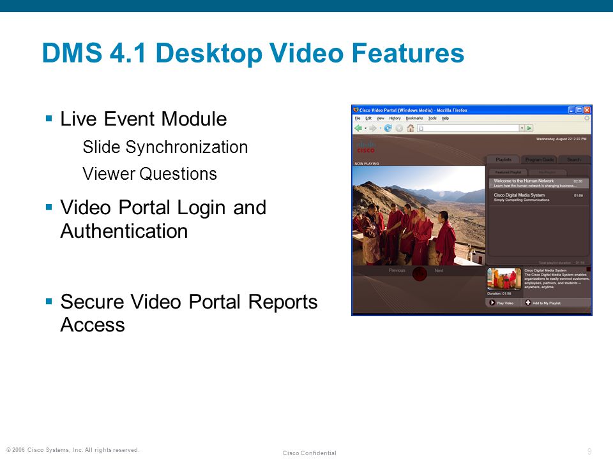Click 'Secure Video Portal Reports Access' bullet
Viewport: 613px width, 459px height.
point(189,313)
